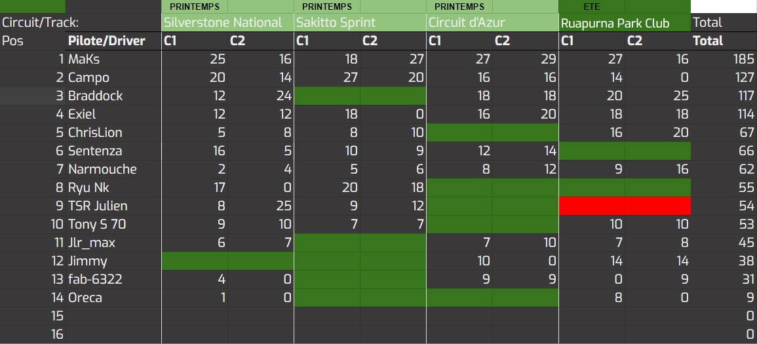Select Campo's total of 127
Image resolution: width=757 pixels, height=344 pixels.
(x=744, y=77)
